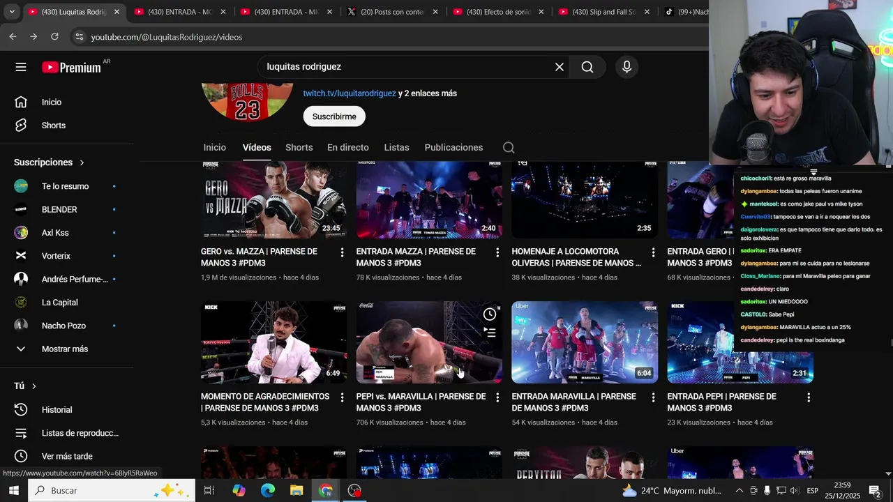Open options for ENTRADA MAZZA video

coord(497,252)
